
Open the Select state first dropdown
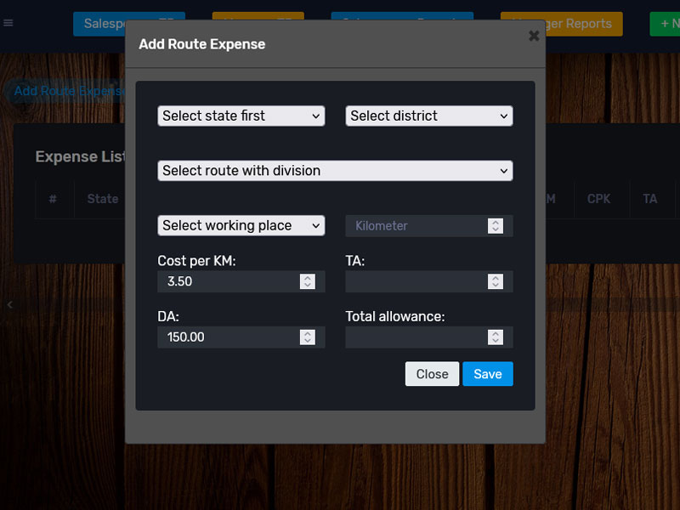(241, 116)
